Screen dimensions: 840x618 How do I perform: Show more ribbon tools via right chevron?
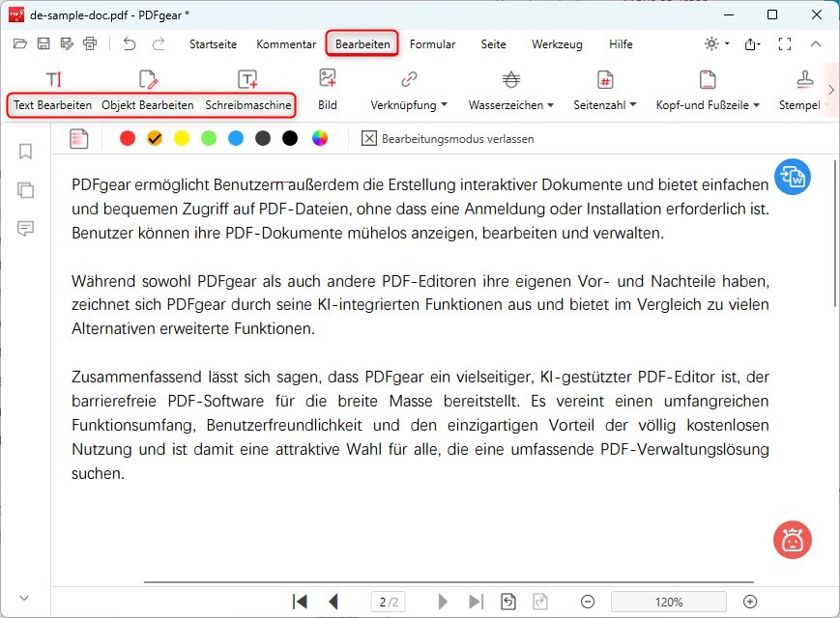[831, 90]
